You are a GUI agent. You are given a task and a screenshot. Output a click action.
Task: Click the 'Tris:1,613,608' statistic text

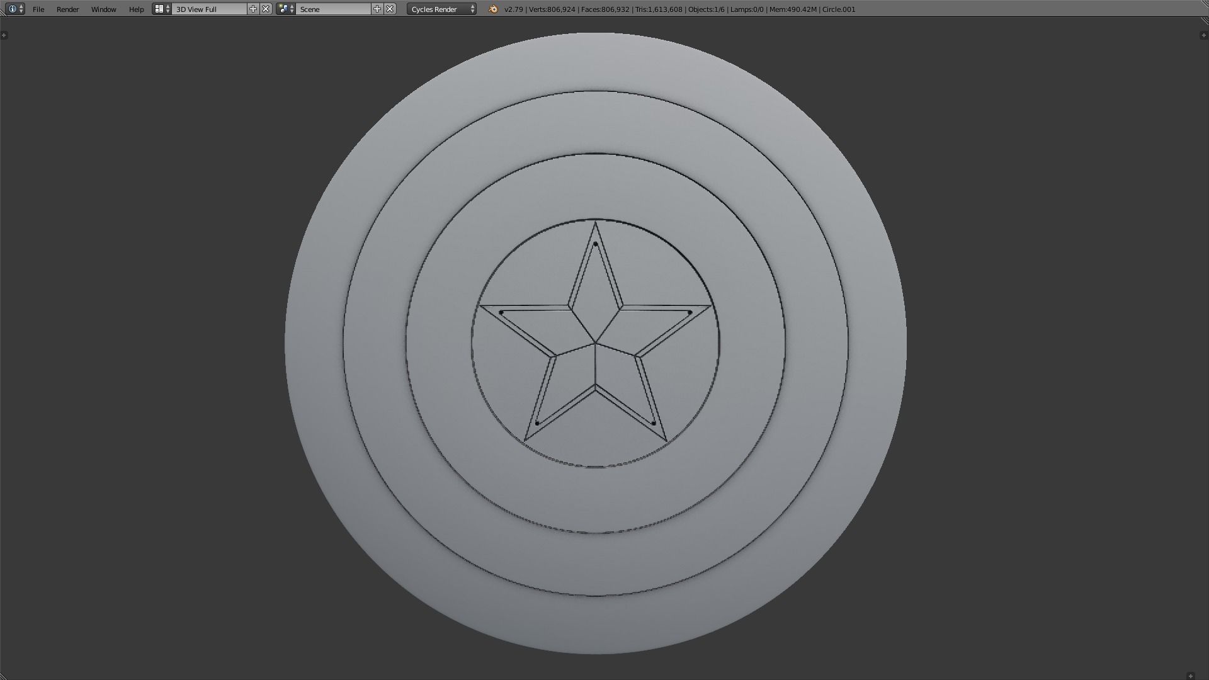tap(659, 9)
